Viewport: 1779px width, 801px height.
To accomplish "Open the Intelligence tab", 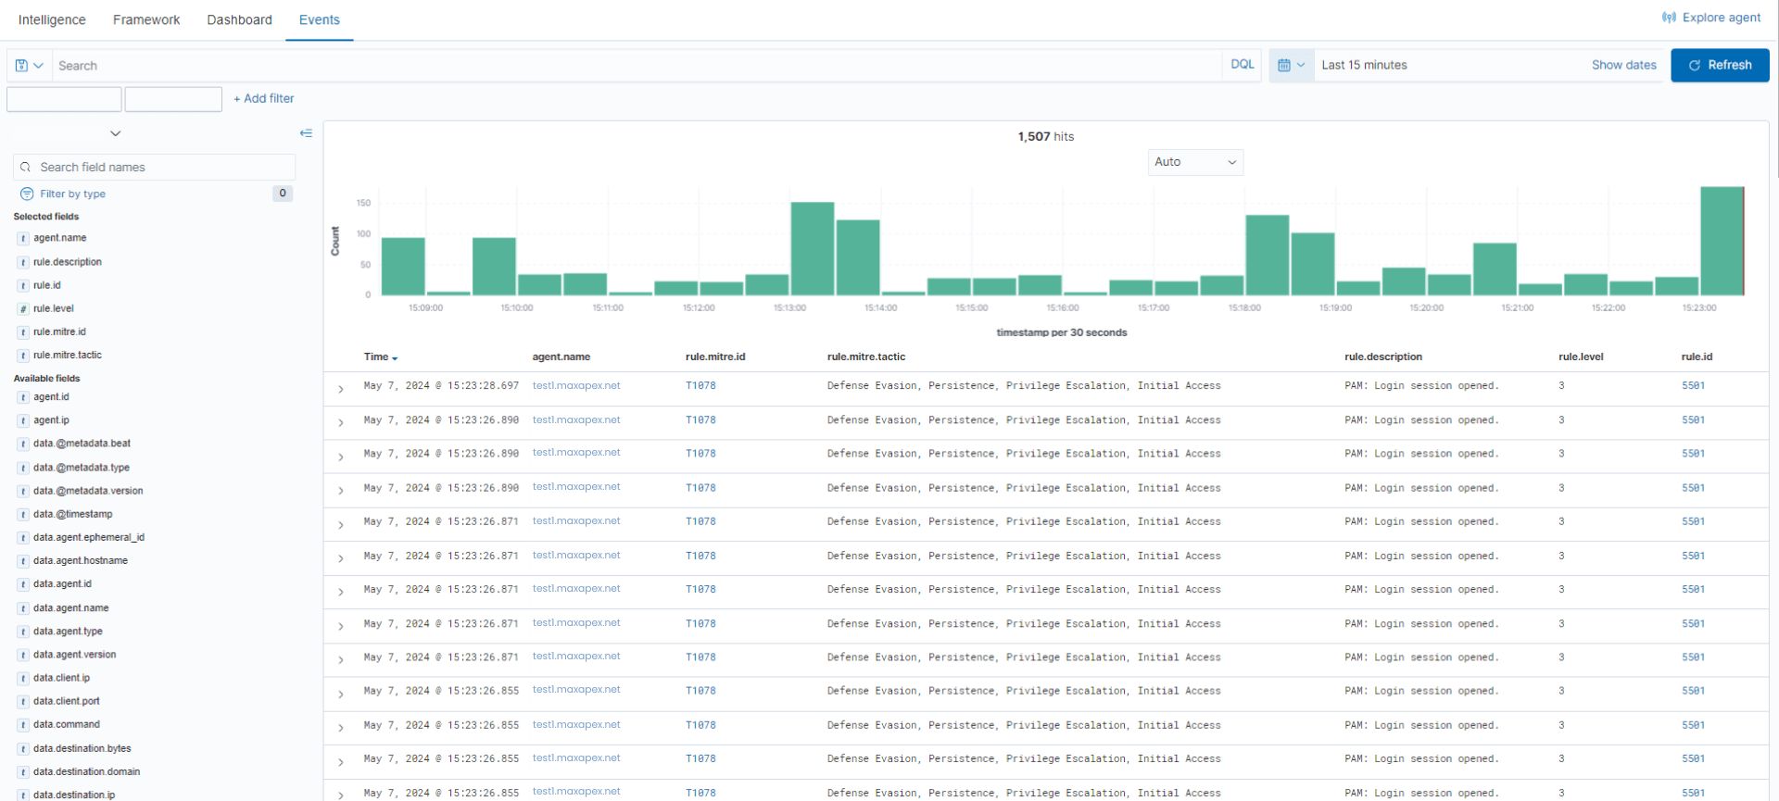I will click(x=52, y=19).
